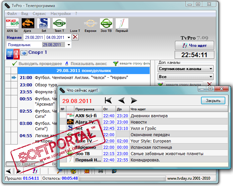Select the Окончание передач row
This screenshot has width=233, height=186.
click(144, 135)
